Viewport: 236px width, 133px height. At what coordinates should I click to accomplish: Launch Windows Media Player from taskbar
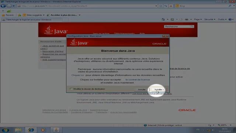pyautogui.click(x=43, y=130)
